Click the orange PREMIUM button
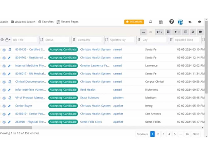Viewport: 208px width, 156px height. tap(134, 22)
